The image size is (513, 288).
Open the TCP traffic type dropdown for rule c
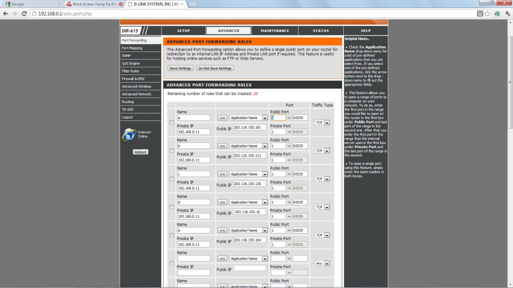click(322, 179)
